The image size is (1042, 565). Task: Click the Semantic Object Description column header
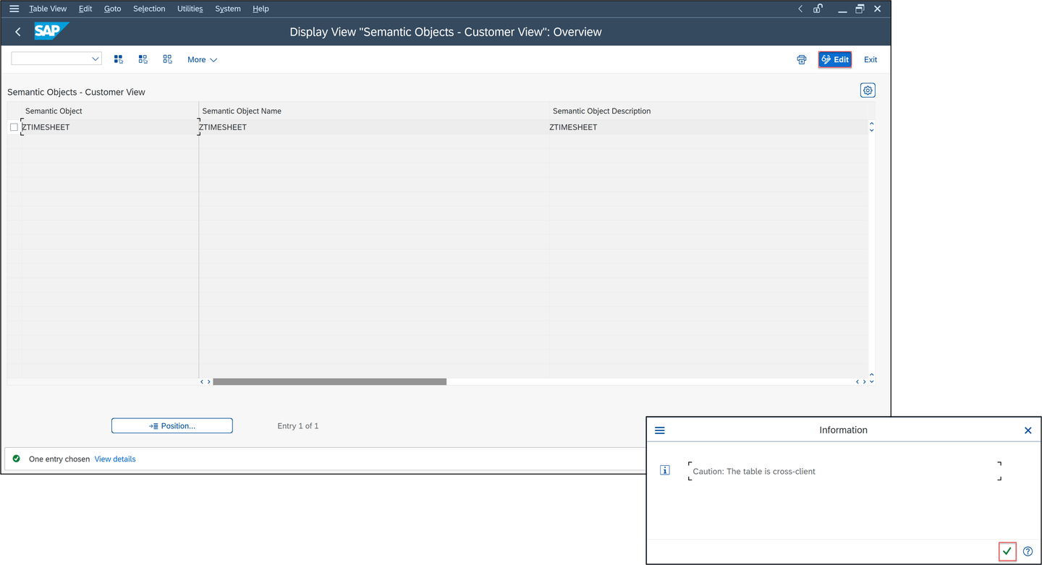(x=708, y=111)
